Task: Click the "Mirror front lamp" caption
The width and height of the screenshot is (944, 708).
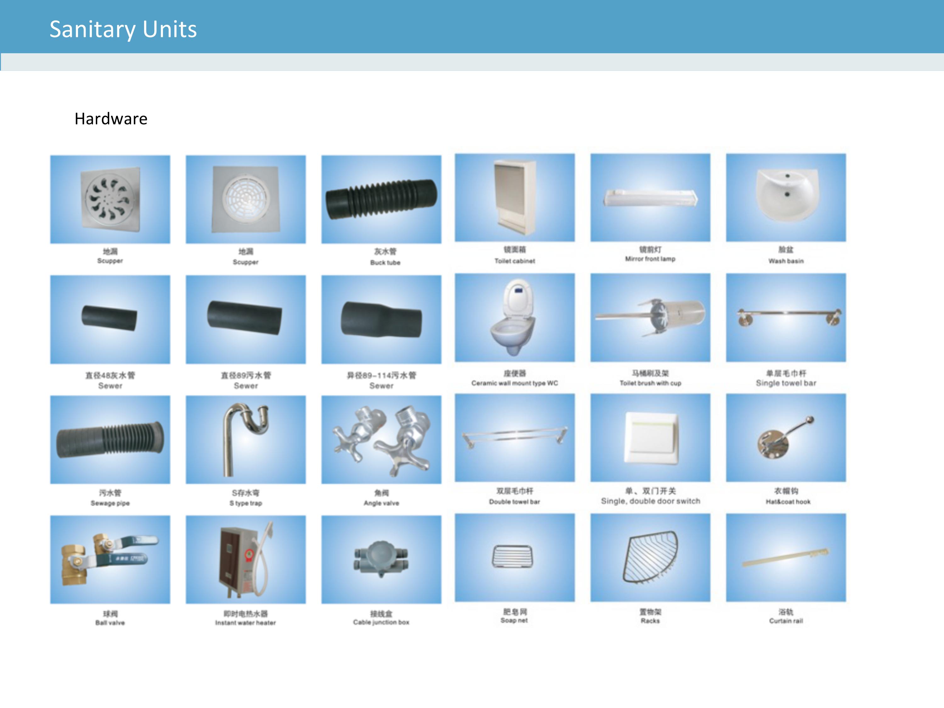Action: 650,259
